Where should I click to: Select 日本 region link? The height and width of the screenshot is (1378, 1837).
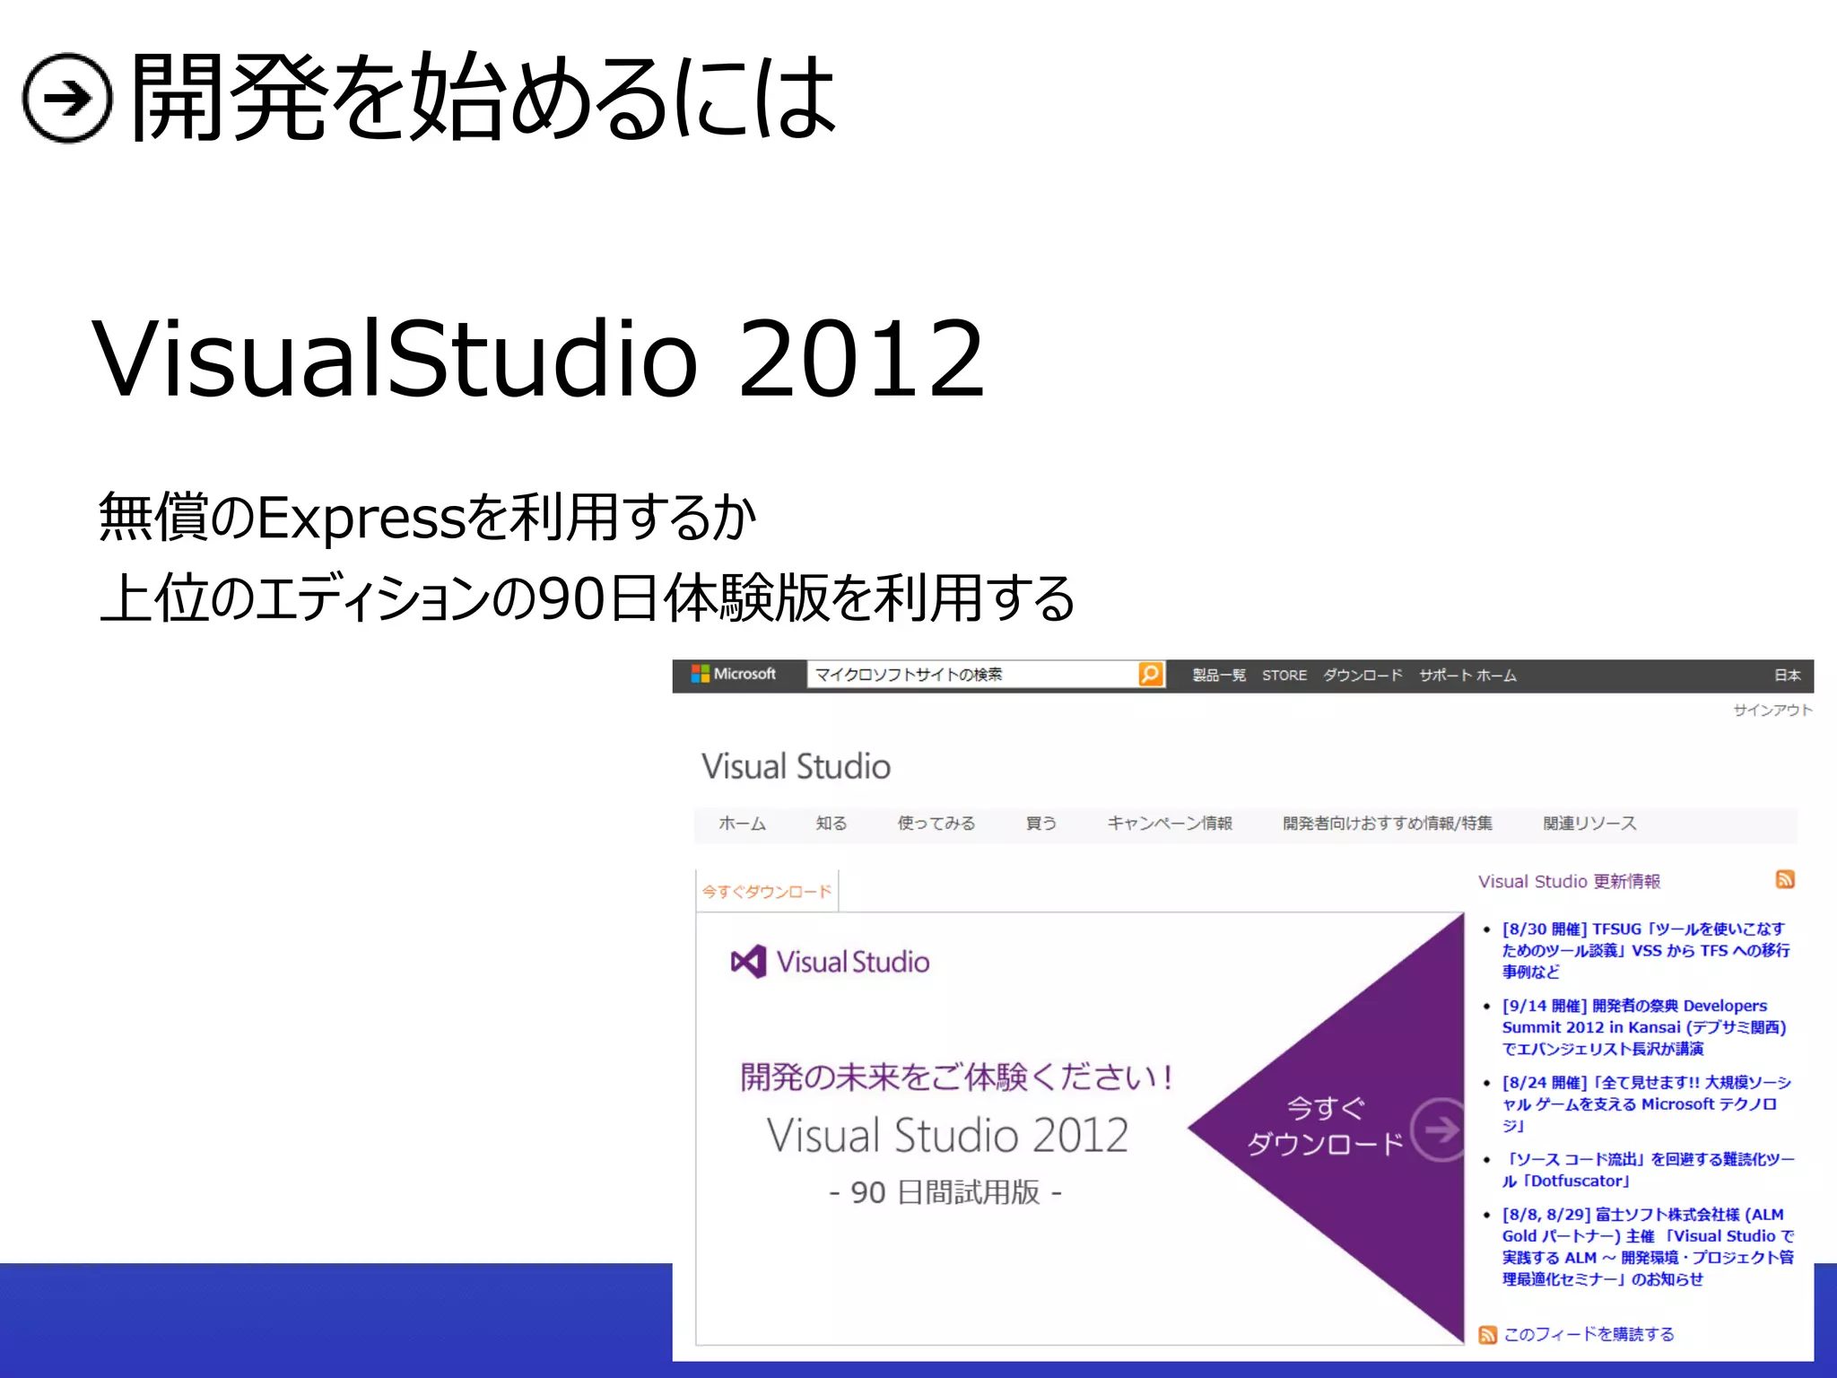tap(1788, 676)
